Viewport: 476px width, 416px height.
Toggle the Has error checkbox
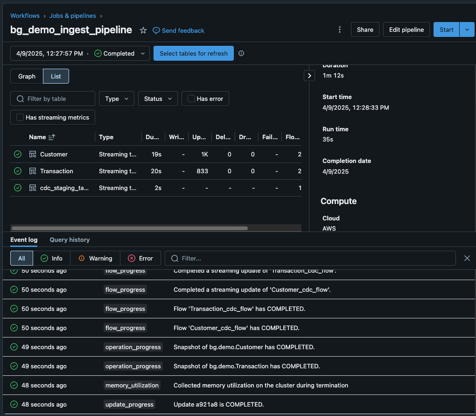[x=191, y=99]
